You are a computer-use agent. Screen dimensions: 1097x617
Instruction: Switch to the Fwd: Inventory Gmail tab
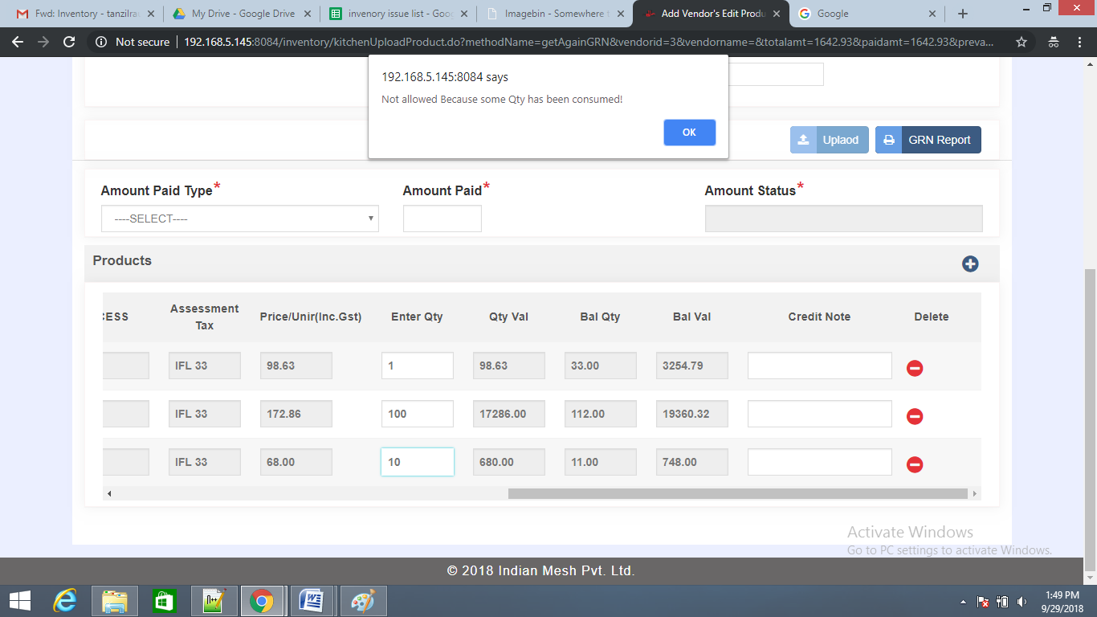pyautogui.click(x=84, y=14)
